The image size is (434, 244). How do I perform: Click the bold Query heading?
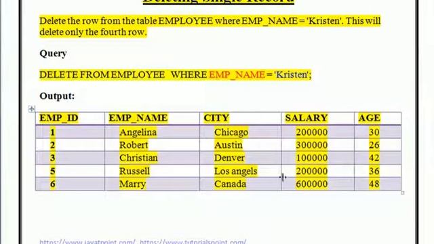point(53,54)
